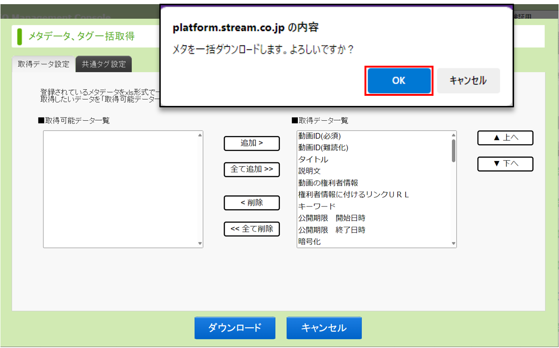Select 動画ID(難読化) list entry

pyautogui.click(x=323, y=148)
